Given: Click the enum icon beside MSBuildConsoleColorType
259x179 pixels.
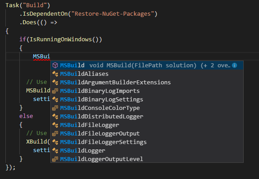Looking at the screenshot, I should pyautogui.click(x=55, y=108).
